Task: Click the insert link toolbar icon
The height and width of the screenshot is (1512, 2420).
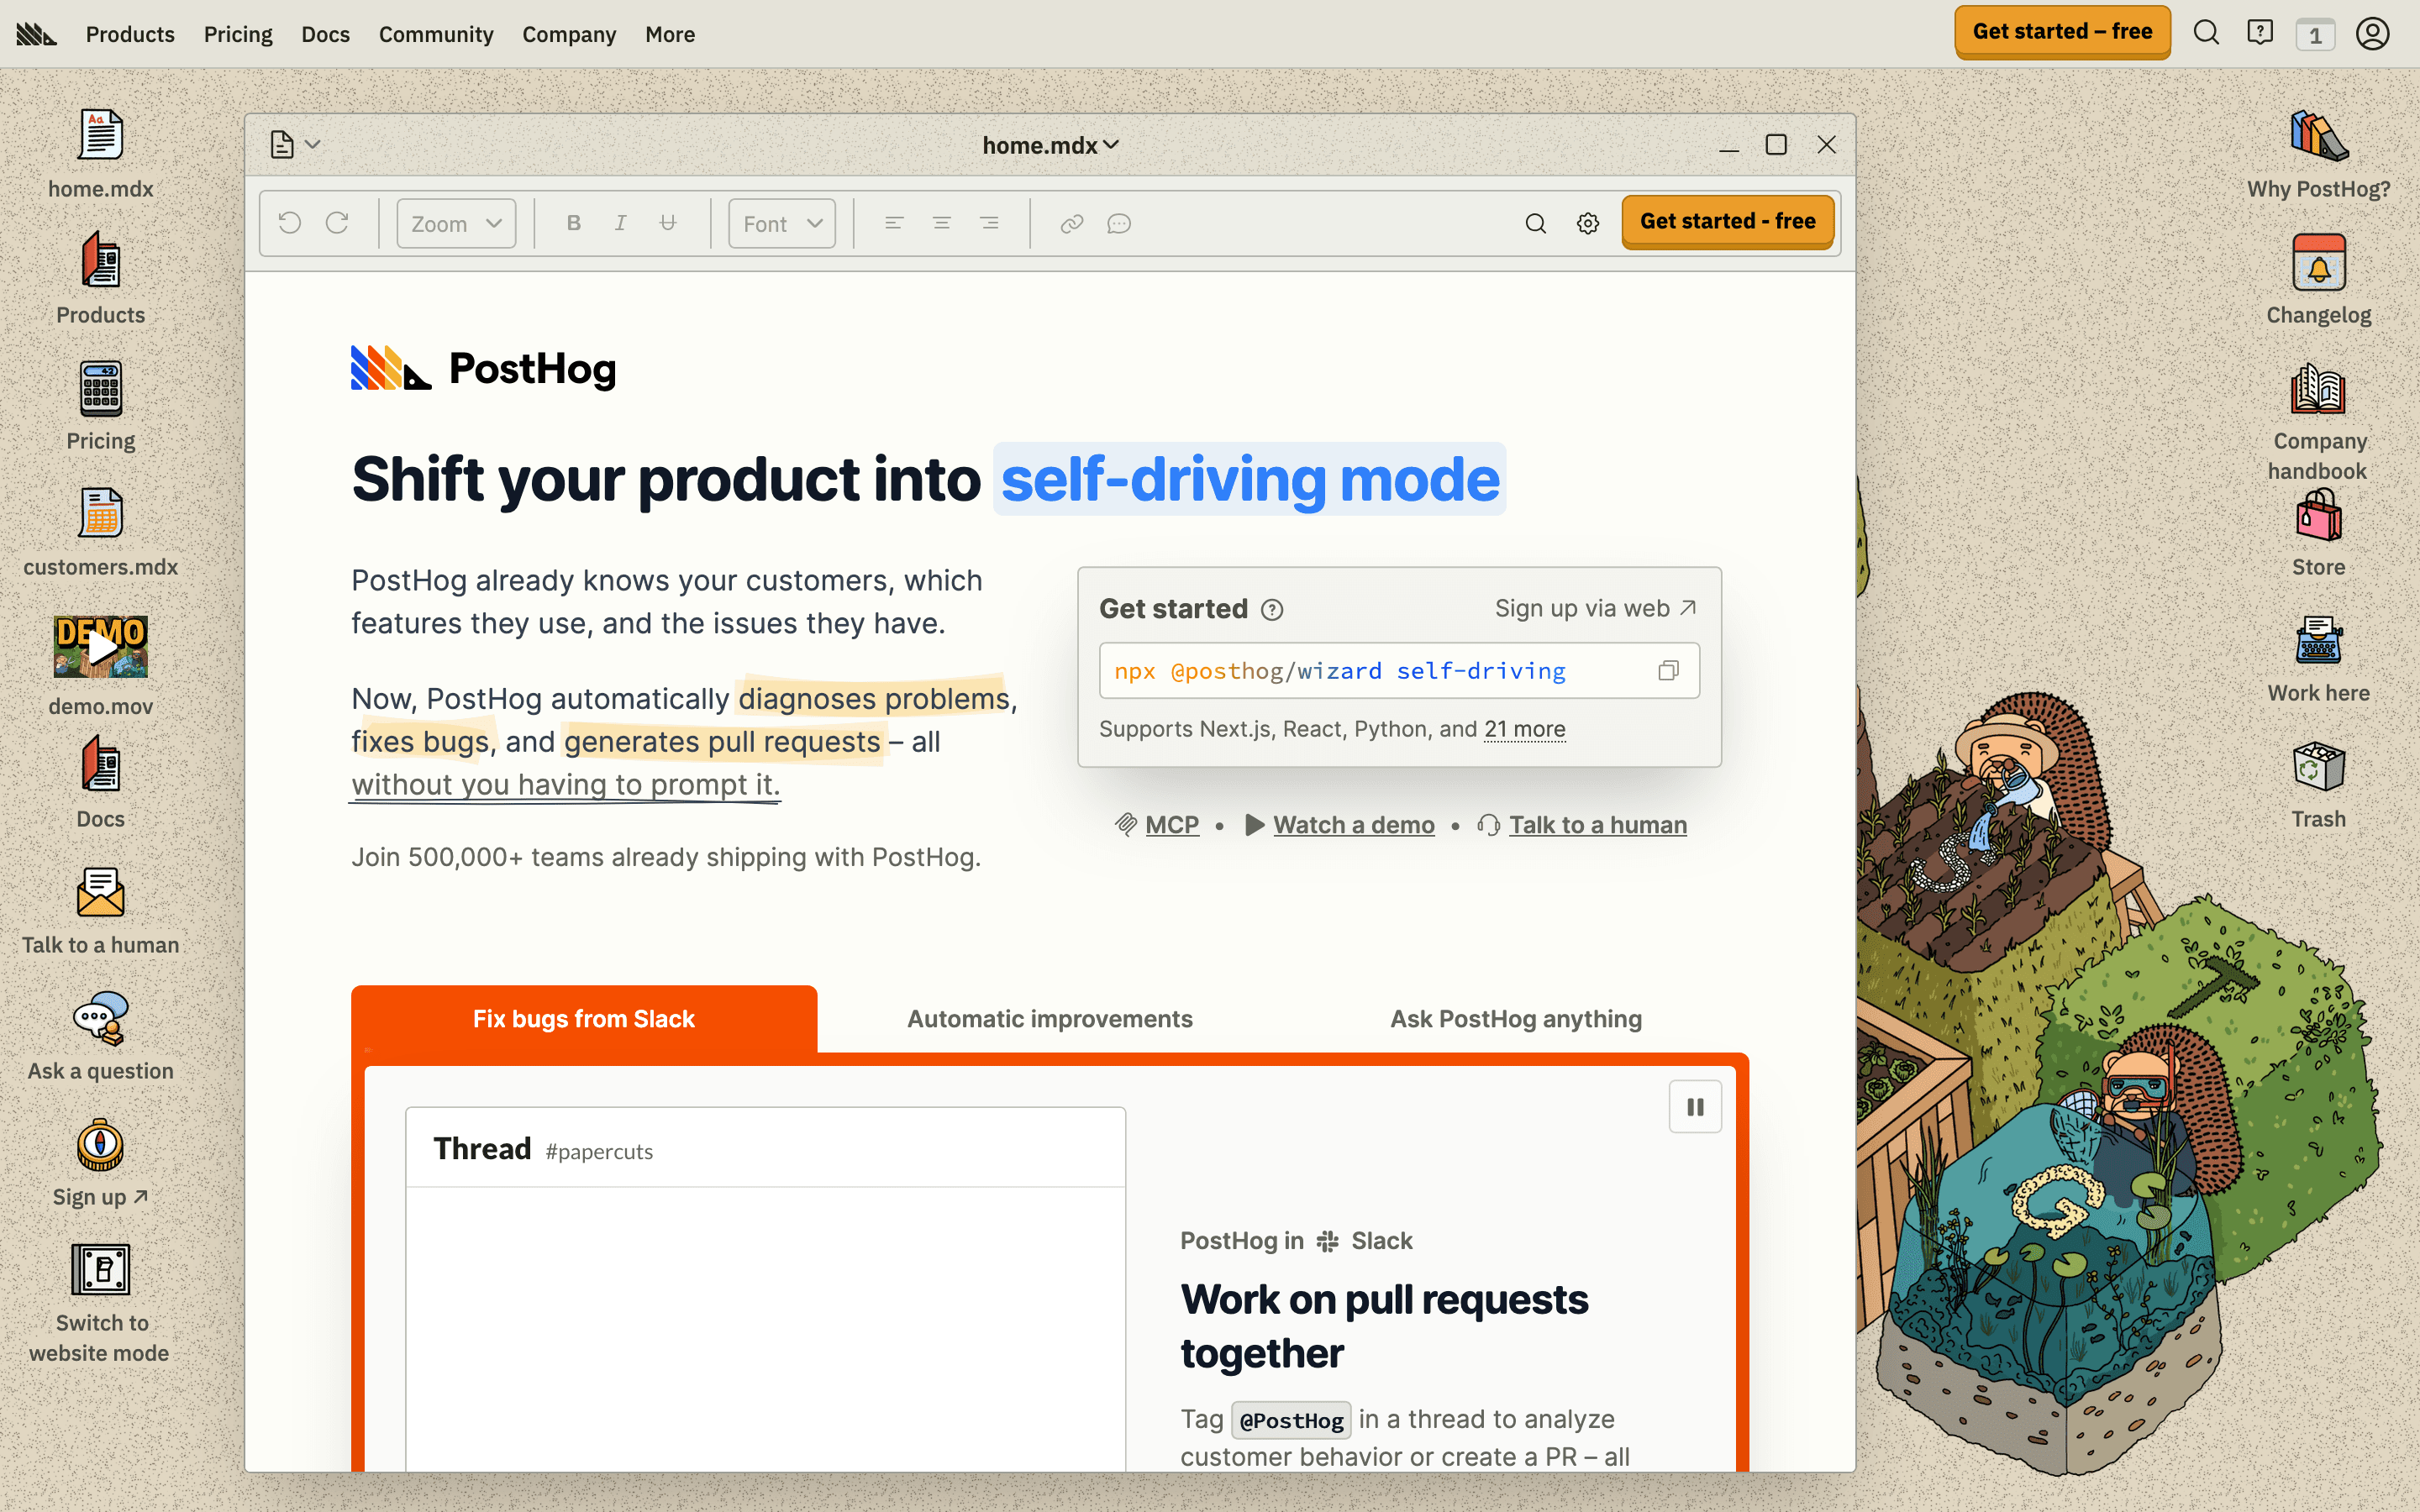Action: (x=1072, y=223)
